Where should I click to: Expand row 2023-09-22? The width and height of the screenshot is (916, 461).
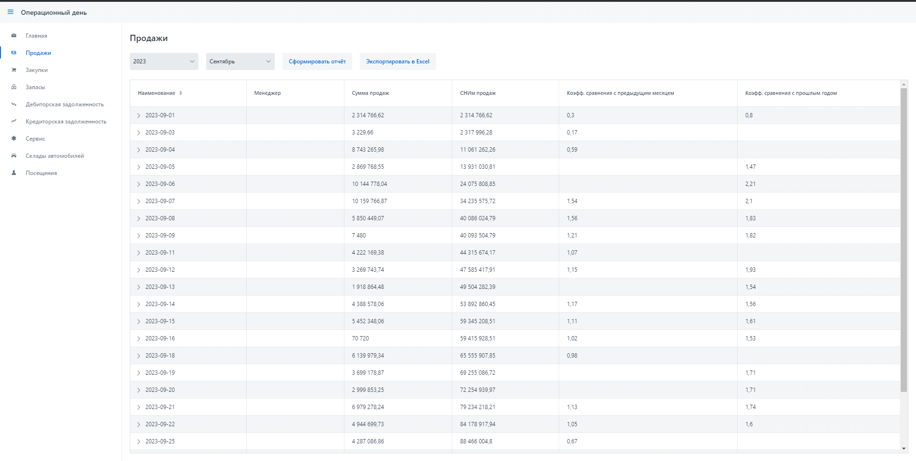click(x=139, y=424)
